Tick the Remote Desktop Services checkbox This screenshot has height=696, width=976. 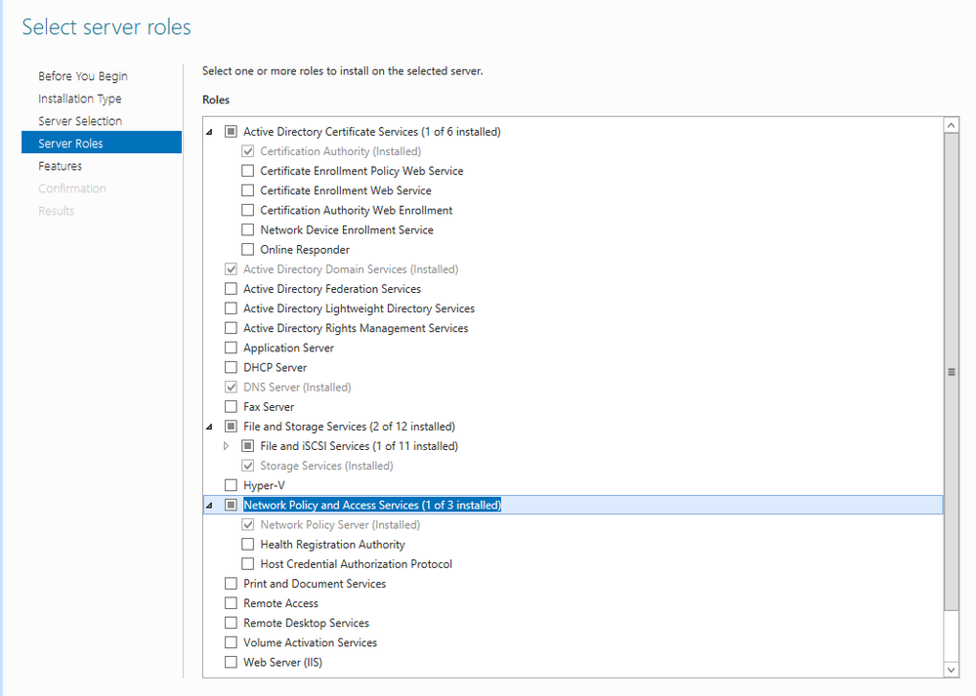coord(231,624)
